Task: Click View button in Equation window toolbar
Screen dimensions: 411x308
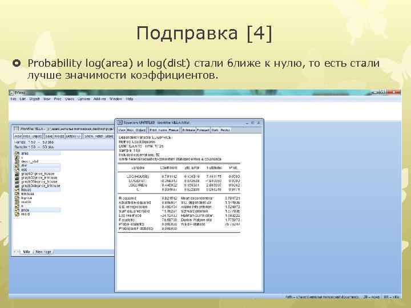Action: (122, 130)
